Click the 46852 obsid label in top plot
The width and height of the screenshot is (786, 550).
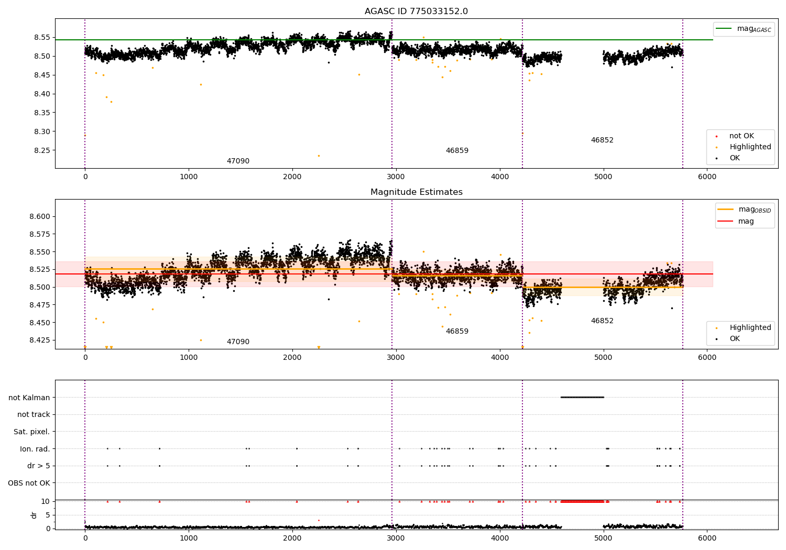coord(602,140)
